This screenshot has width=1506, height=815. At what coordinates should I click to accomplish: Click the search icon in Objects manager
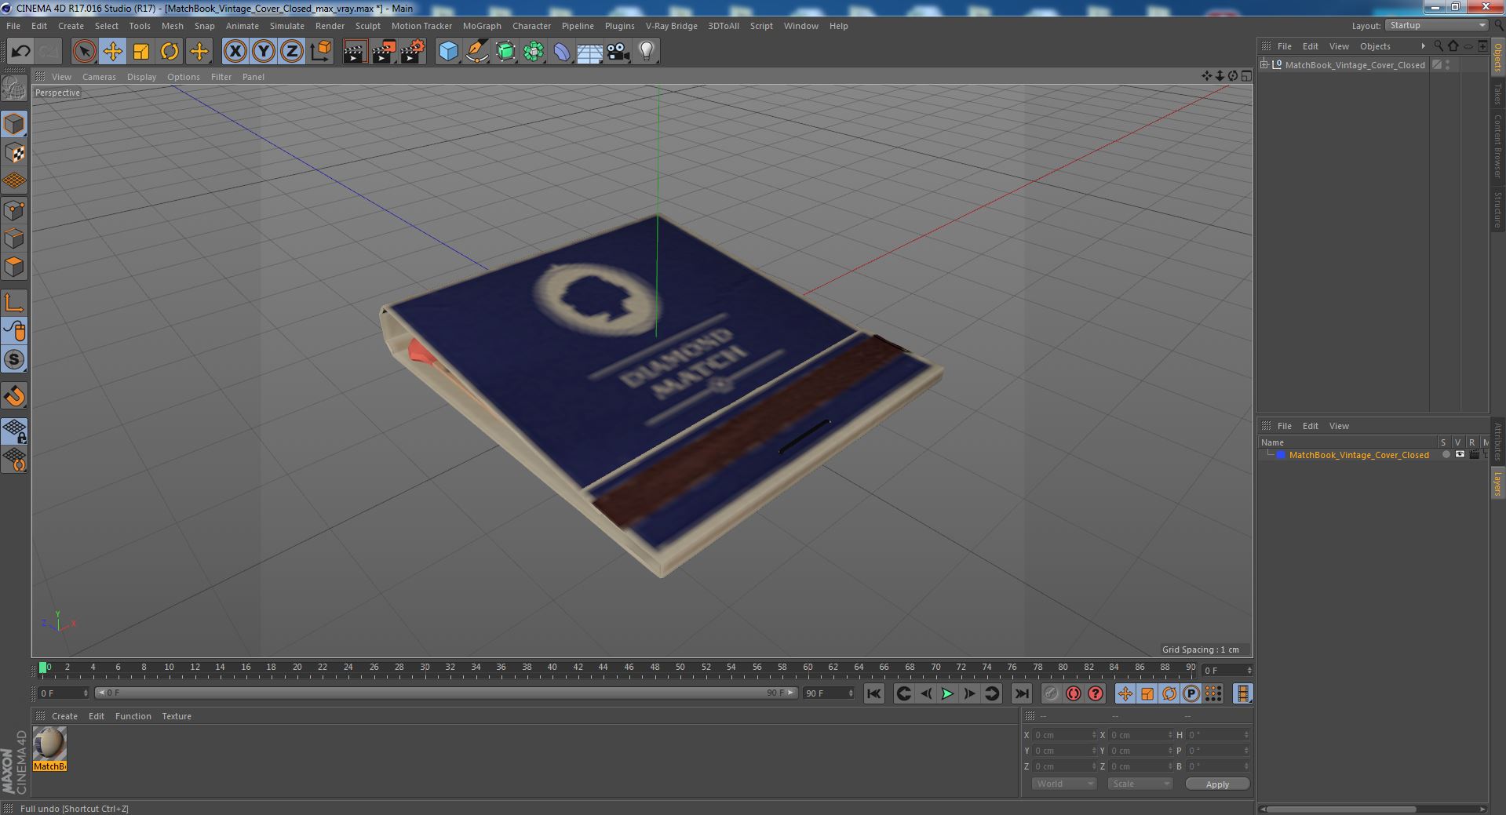[x=1439, y=46]
